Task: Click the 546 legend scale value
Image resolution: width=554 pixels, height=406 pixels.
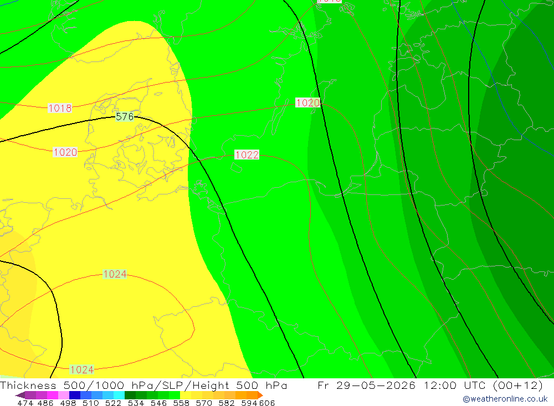Action: click(158, 403)
